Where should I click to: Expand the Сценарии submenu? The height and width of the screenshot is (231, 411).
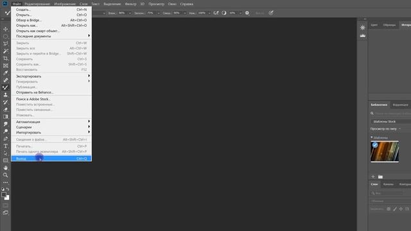tap(51, 127)
